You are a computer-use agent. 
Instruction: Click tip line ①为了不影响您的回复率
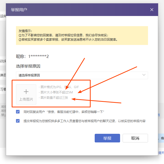[x=35, y=35]
